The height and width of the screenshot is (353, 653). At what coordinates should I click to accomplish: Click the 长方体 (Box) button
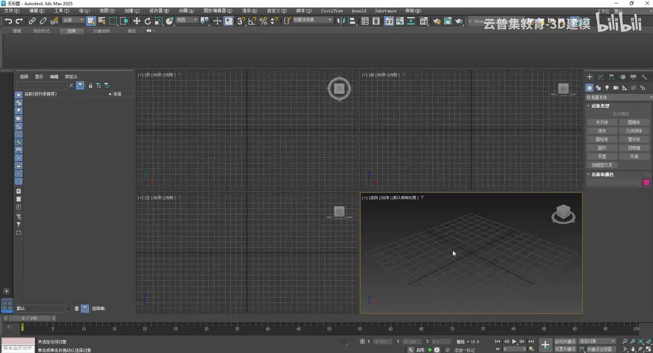click(602, 122)
